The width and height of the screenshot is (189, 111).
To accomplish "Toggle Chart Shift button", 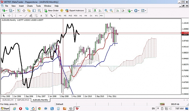I will coord(123,11).
